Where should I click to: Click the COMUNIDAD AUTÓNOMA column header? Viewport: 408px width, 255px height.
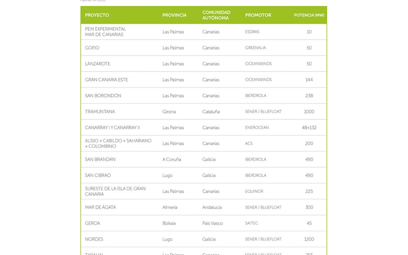(216, 15)
